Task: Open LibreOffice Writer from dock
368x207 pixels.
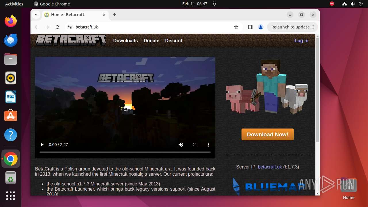Action: [11, 97]
